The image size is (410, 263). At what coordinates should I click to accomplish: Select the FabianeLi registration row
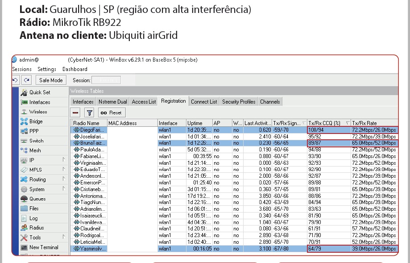click(x=235, y=156)
